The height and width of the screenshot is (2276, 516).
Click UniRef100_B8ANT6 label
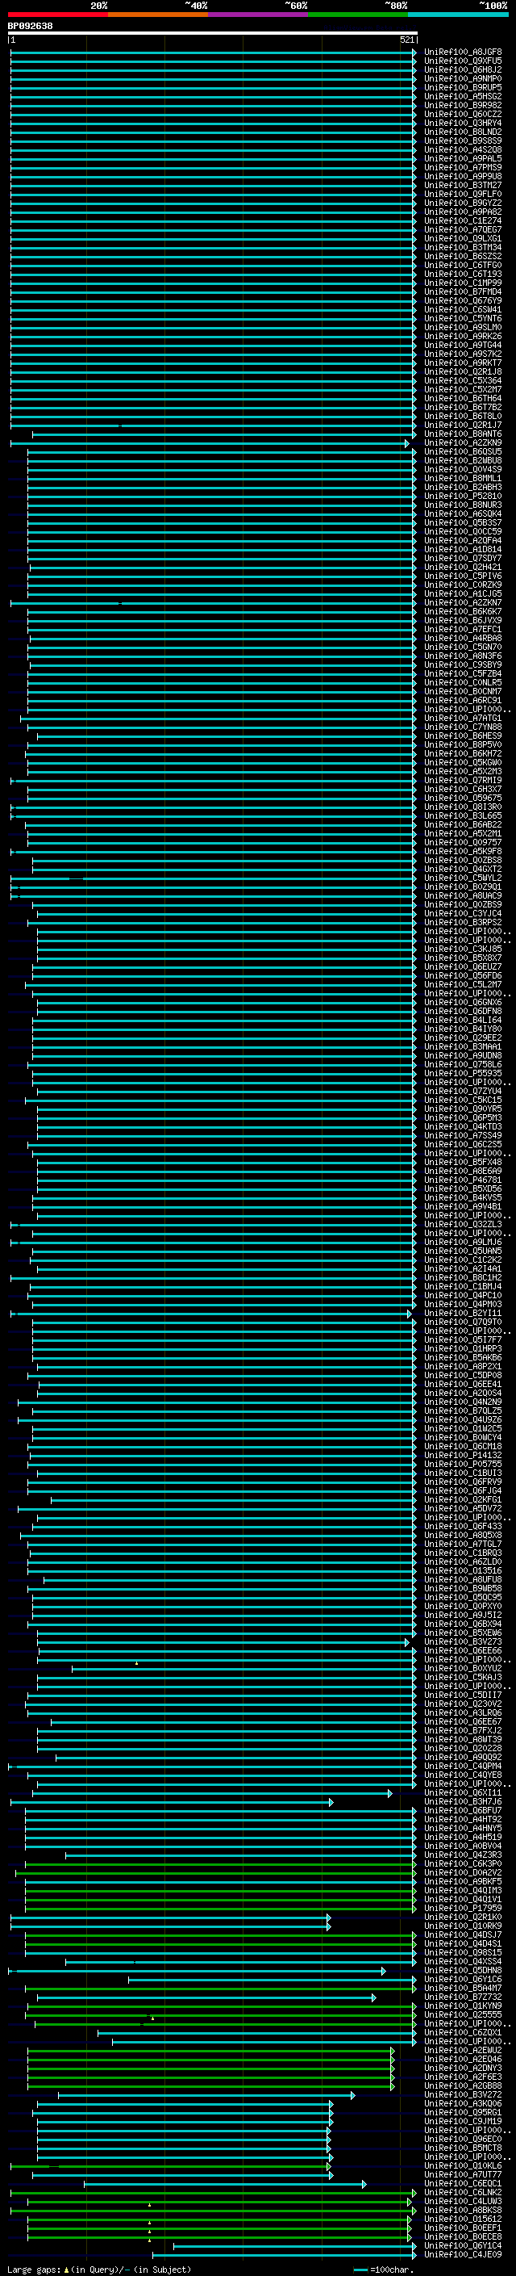(463, 434)
